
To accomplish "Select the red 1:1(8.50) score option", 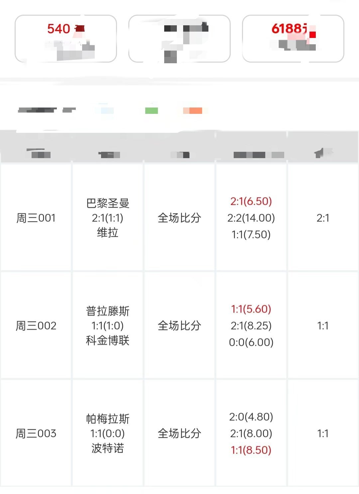I will click(251, 450).
